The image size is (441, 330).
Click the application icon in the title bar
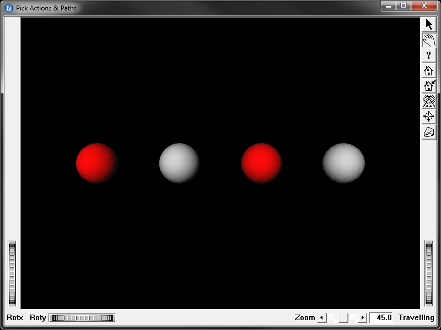click(x=8, y=8)
